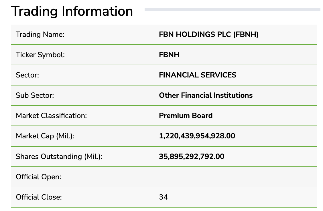Click the Shares Outstanding (Mil.) label
323x211 pixels.
click(x=59, y=156)
